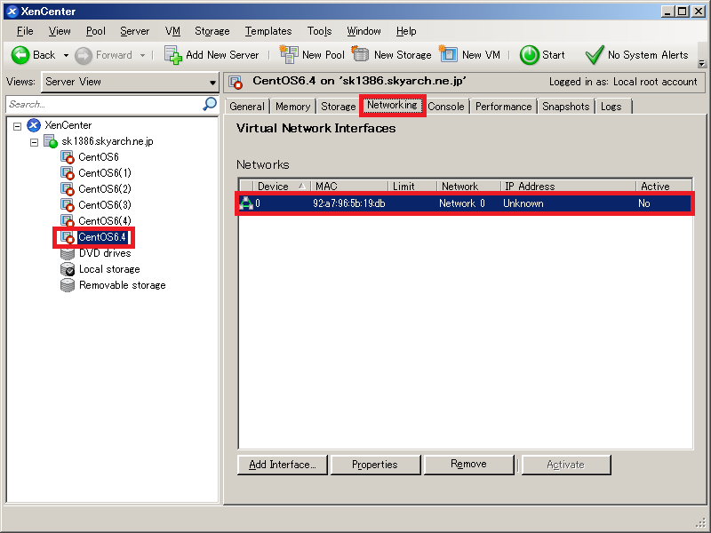
Task: Click the New VM icon
Action: coord(448,54)
